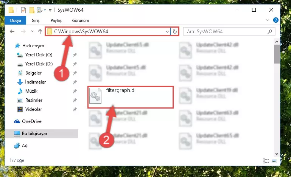Viewport: 291px width, 177px height.
Task: Click the New folder quick access icon
Action: click(x=32, y=10)
